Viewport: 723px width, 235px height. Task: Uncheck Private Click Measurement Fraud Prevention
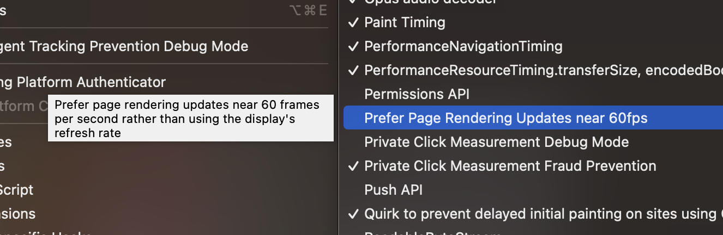click(510, 166)
